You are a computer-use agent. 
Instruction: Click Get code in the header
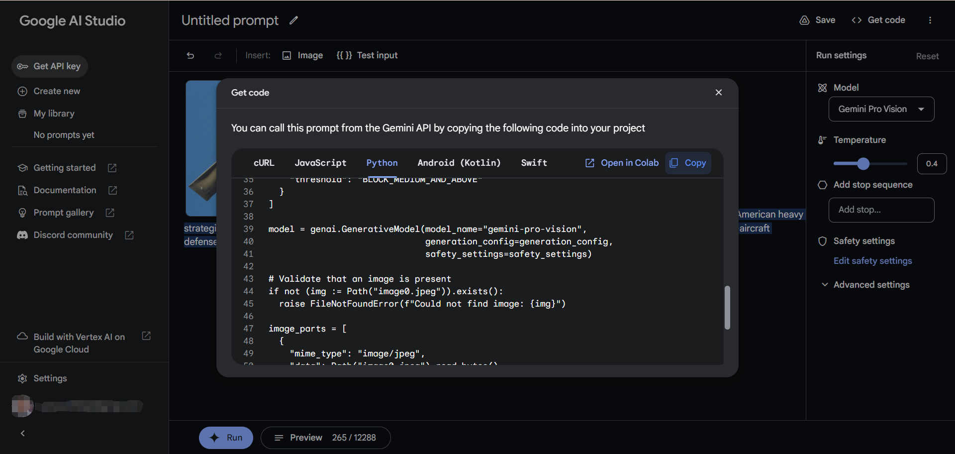click(878, 20)
